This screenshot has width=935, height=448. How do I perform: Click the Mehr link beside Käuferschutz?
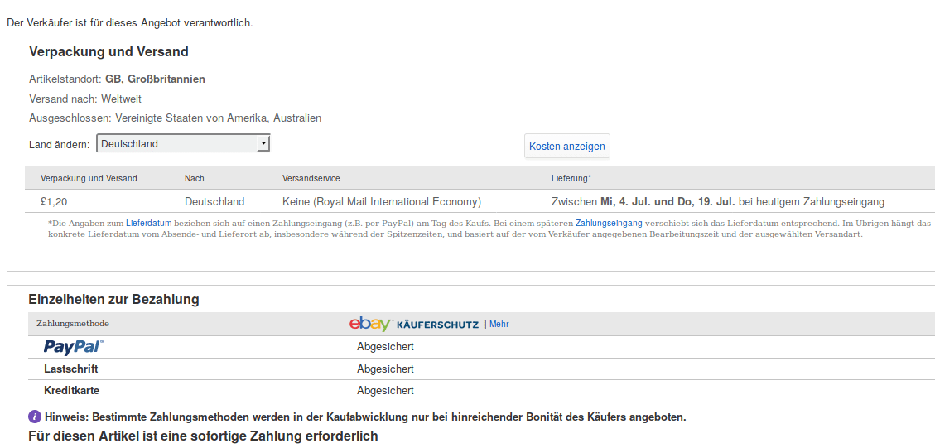[x=499, y=325]
